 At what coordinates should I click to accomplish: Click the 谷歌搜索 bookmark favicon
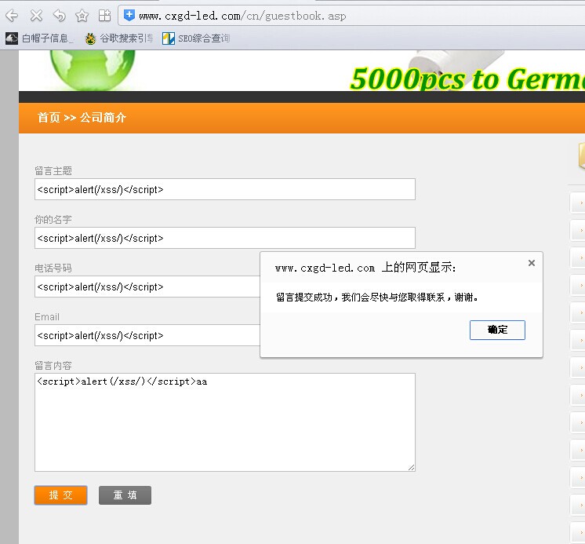[x=90, y=38]
